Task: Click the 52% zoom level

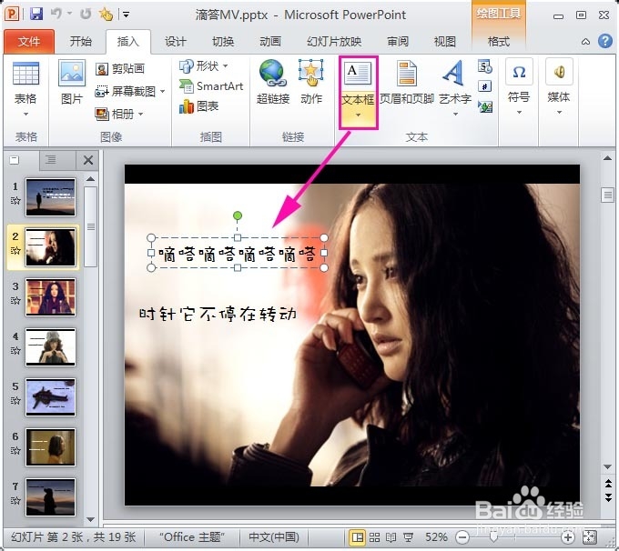Action: pos(436,537)
